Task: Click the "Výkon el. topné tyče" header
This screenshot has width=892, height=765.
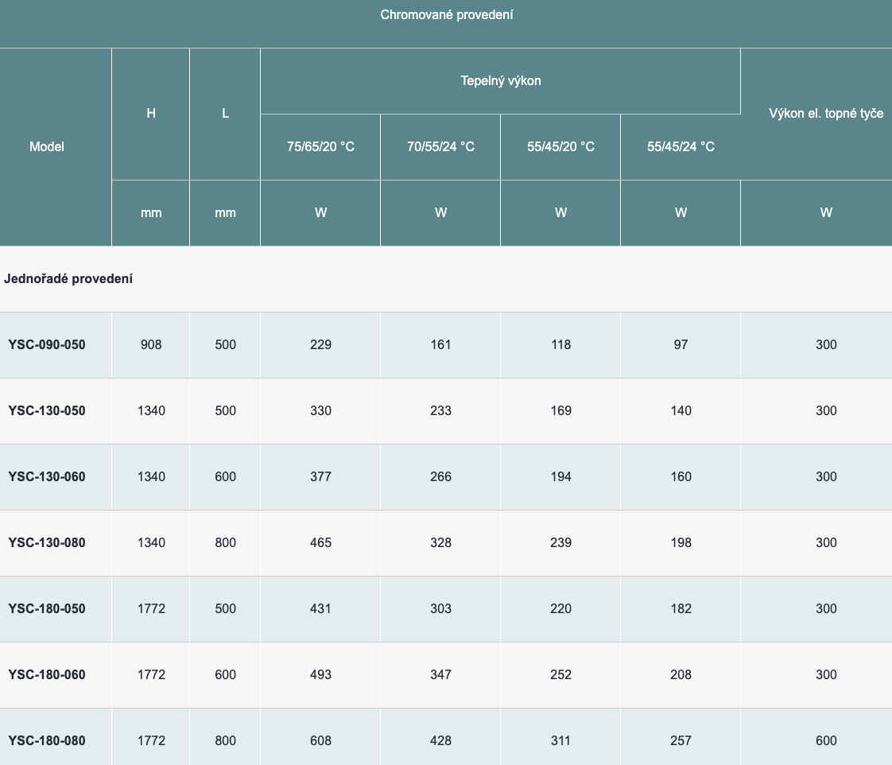Action: pyautogui.click(x=826, y=114)
